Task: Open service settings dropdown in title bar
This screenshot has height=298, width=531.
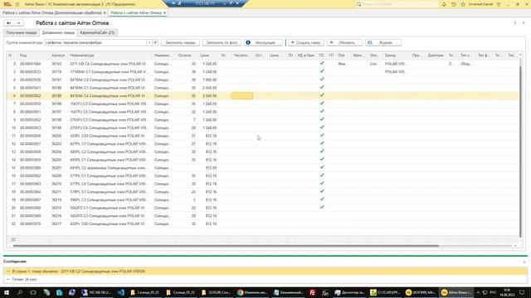Action: (499, 4)
